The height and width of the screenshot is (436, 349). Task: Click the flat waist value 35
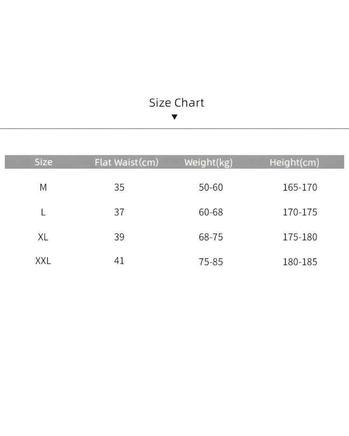[119, 187]
